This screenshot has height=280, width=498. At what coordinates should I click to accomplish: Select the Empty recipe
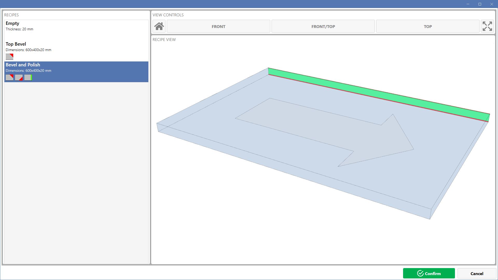76,30
